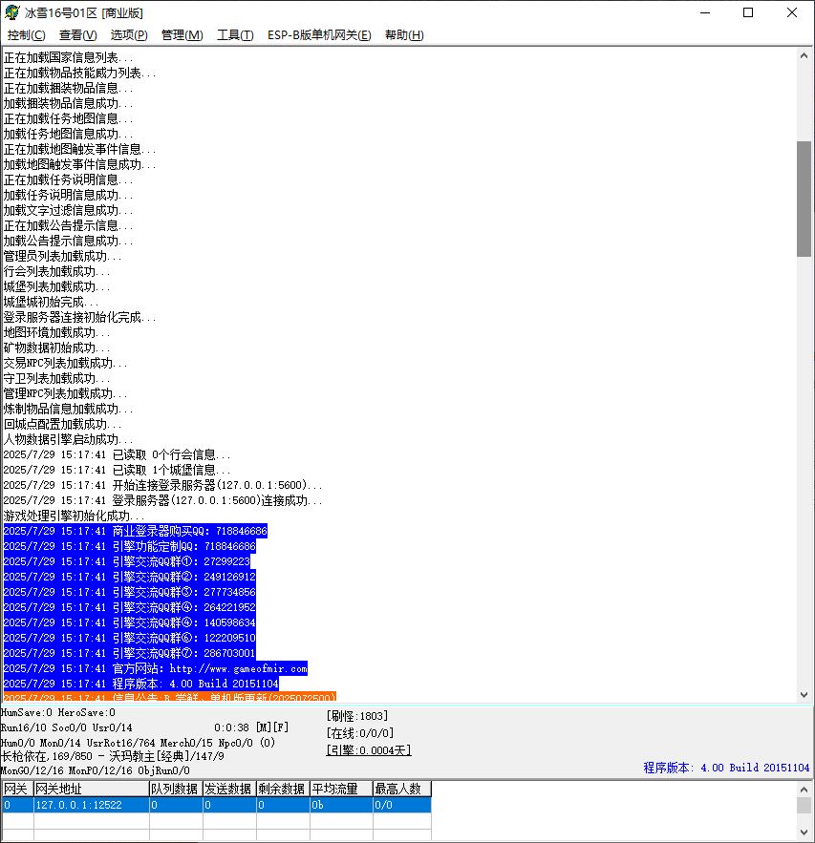The height and width of the screenshot is (843, 815).
Task: Click the MonG0/12/16 MonP0/12/16 status line
Action: tap(96, 770)
